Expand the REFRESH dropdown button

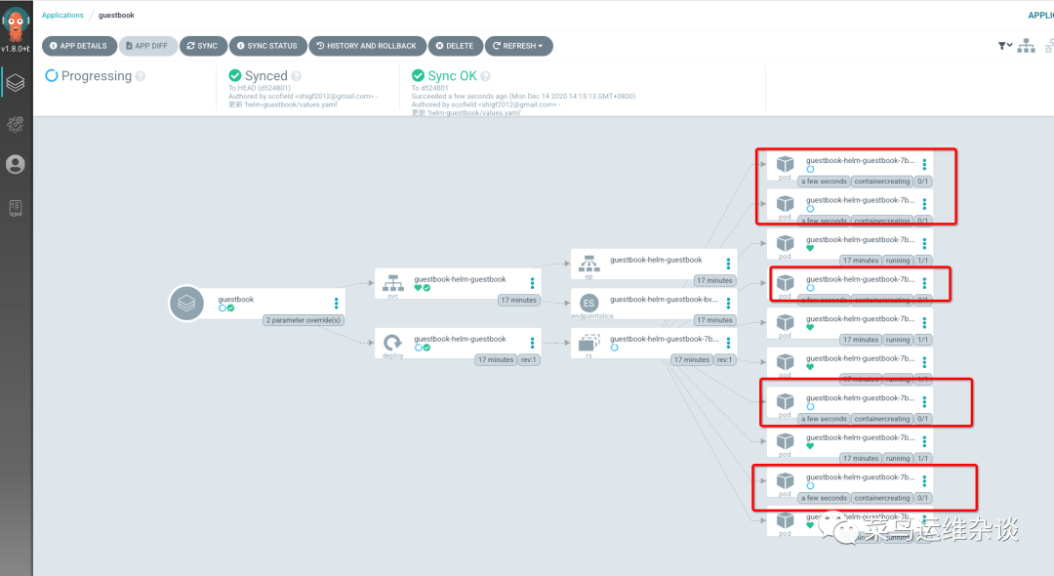click(518, 46)
